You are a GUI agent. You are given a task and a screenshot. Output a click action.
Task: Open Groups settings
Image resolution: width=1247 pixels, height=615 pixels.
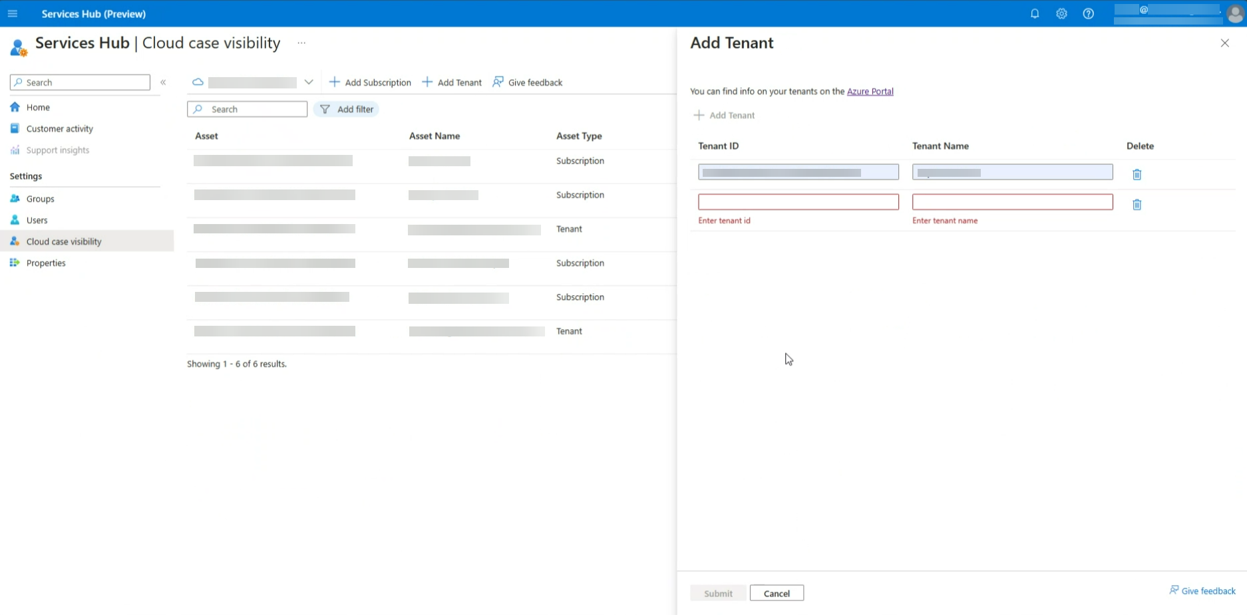point(41,199)
